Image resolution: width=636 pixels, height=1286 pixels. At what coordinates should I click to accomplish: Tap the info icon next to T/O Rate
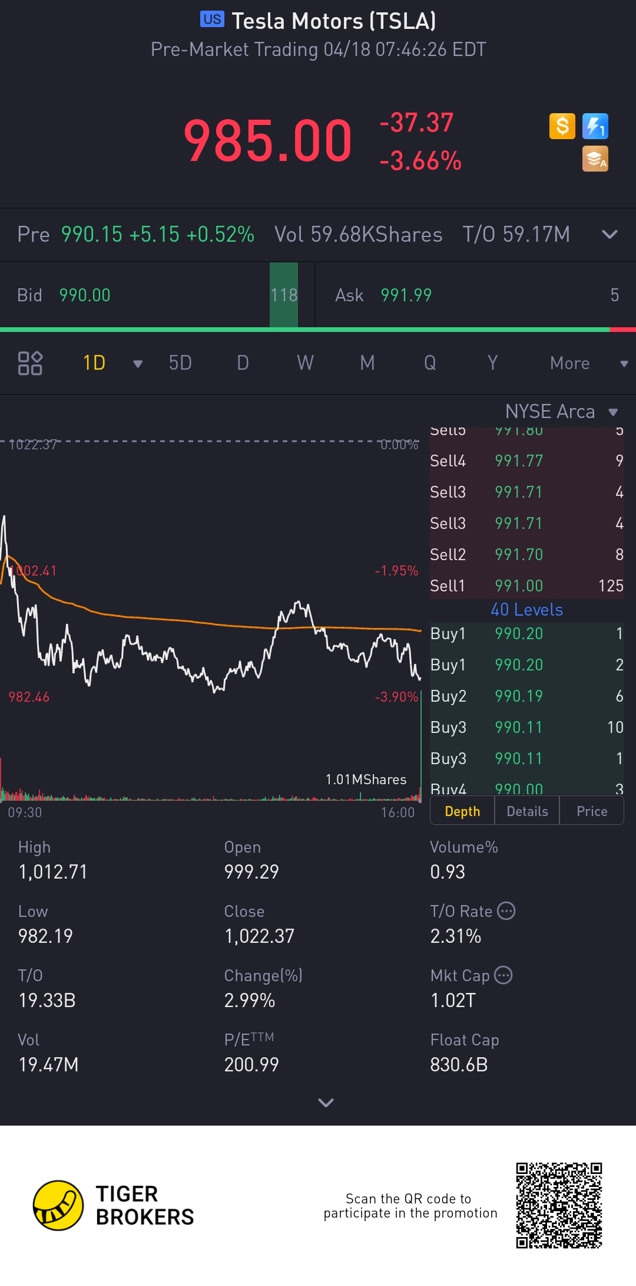(x=506, y=911)
